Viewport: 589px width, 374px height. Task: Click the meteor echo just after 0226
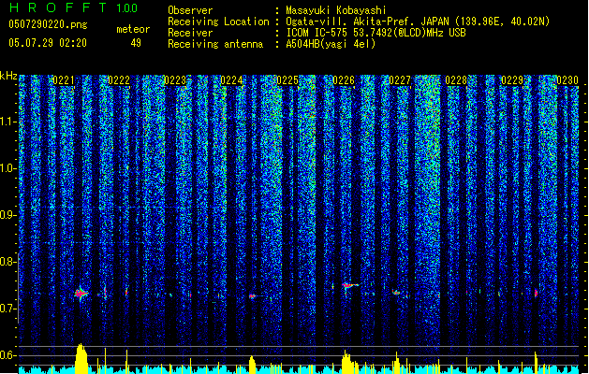(x=349, y=287)
